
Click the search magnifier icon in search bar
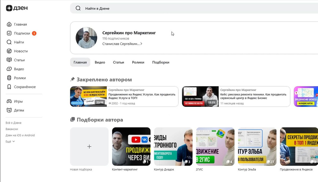78,8
